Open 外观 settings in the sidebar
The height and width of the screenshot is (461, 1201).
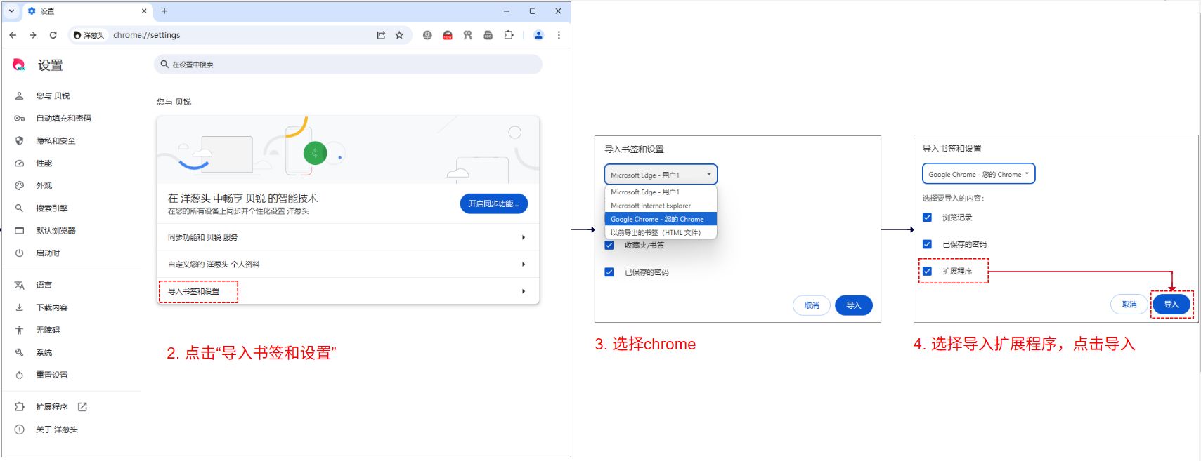point(44,186)
